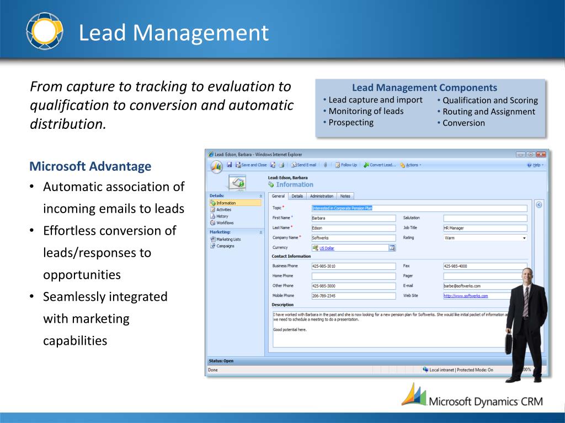Click the round Dynamics CRM logo button
This screenshot has width=565, height=423.
216,166
